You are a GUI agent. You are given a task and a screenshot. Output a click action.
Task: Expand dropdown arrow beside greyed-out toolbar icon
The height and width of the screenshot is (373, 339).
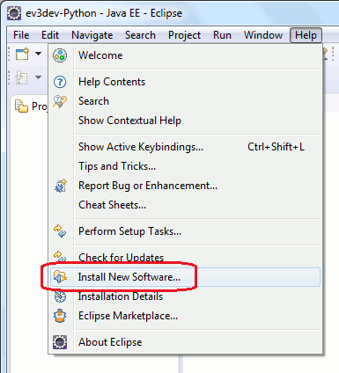tap(38, 77)
